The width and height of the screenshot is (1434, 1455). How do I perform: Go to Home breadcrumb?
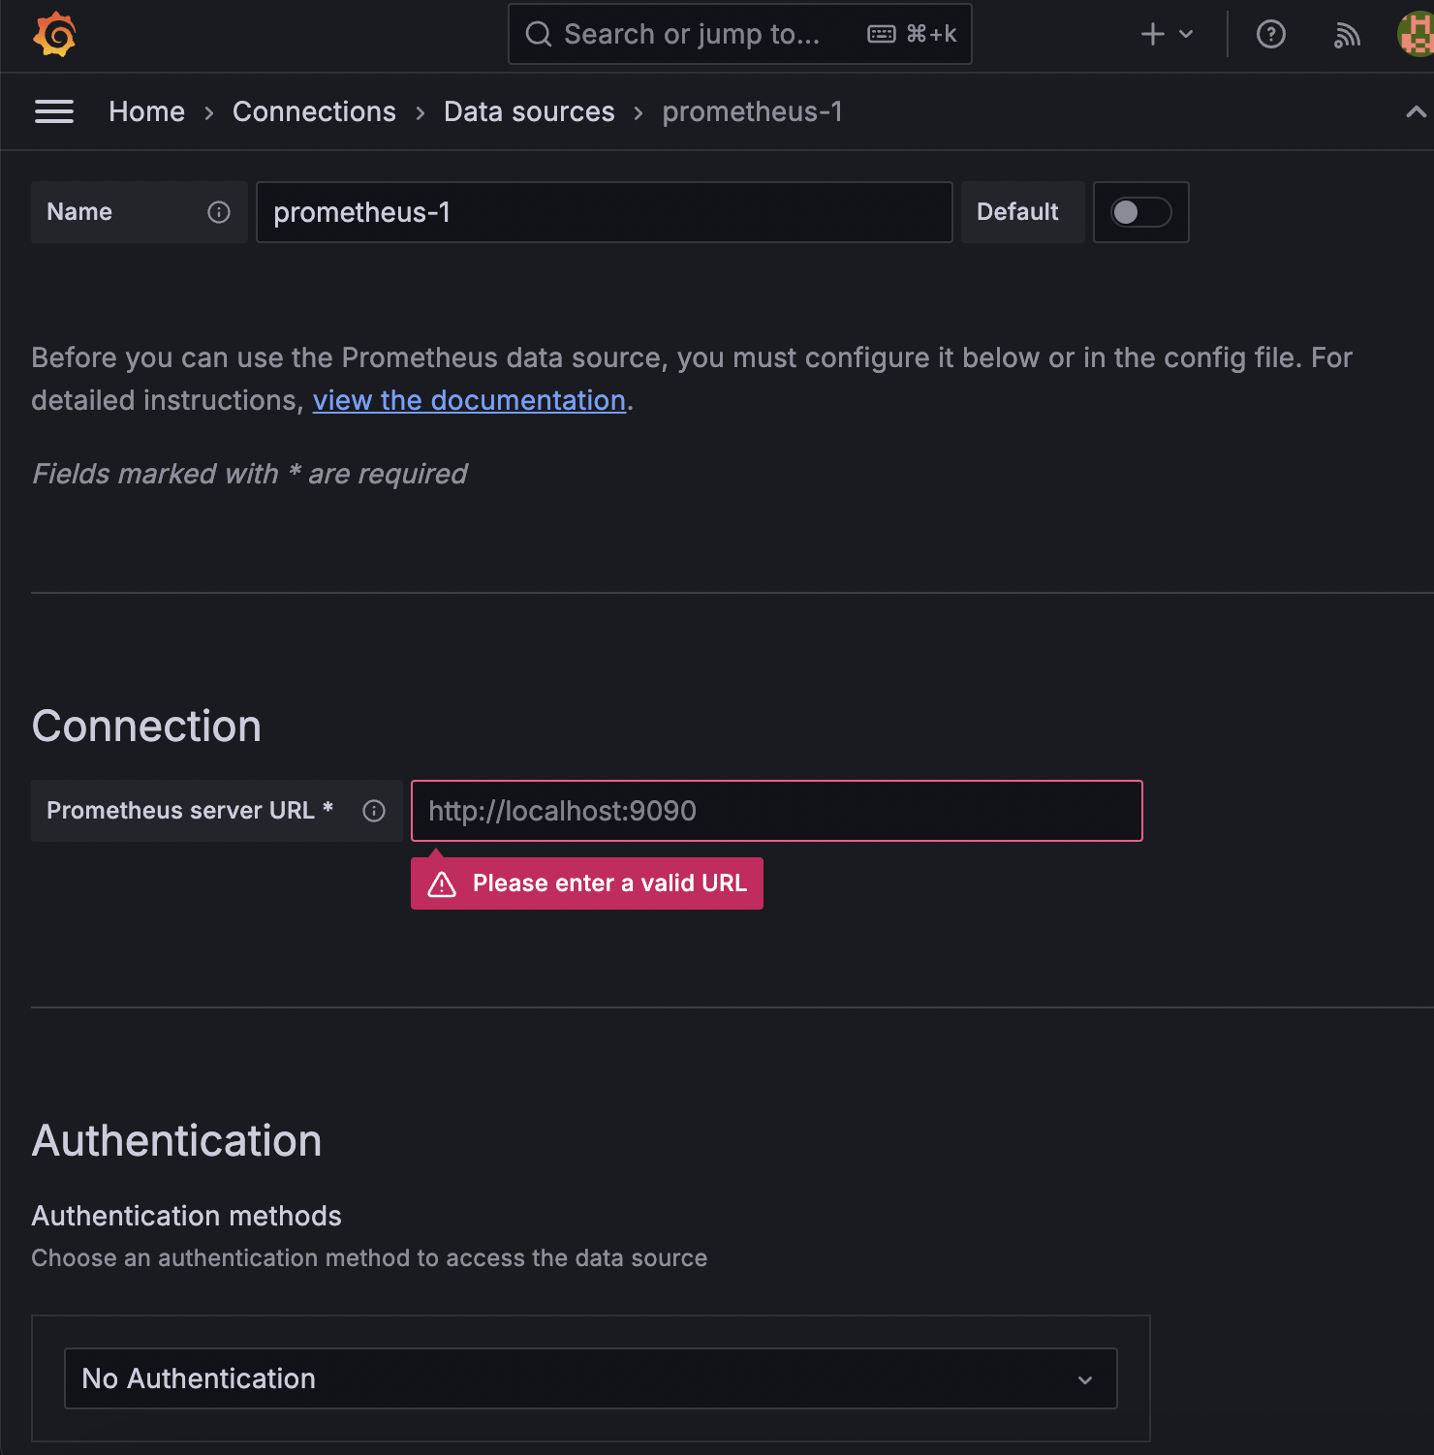(x=146, y=111)
